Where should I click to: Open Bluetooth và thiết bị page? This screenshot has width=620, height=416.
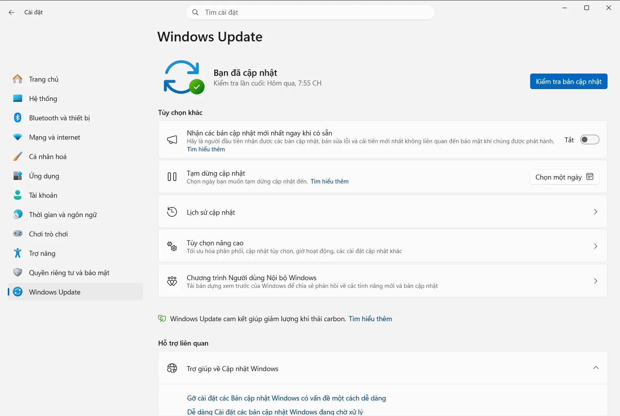(x=75, y=118)
